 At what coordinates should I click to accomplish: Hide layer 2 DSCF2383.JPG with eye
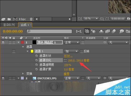click(3, 78)
